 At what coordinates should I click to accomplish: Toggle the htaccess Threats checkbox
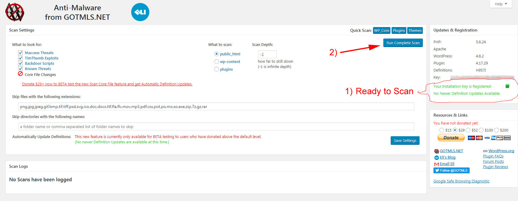click(x=20, y=53)
